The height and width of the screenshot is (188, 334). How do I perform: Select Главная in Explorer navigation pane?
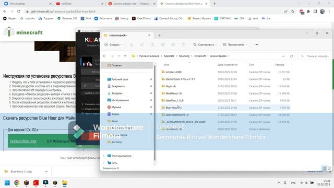point(127,65)
